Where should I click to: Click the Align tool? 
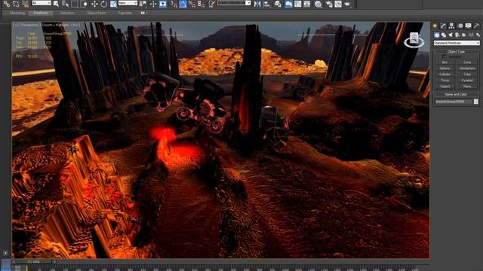click(266, 4)
